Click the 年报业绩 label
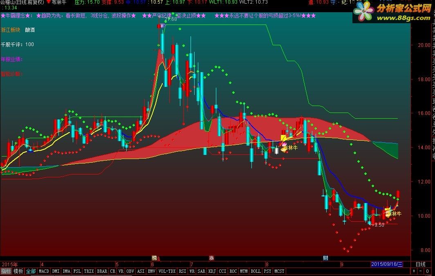 (x=11, y=59)
